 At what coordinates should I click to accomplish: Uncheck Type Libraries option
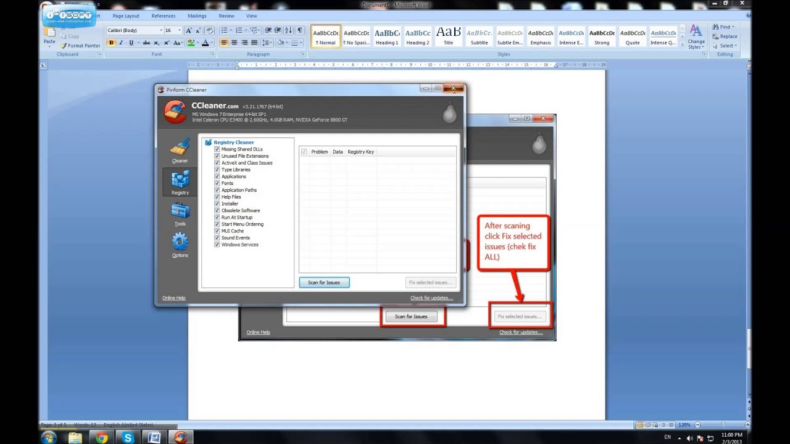[x=217, y=170]
